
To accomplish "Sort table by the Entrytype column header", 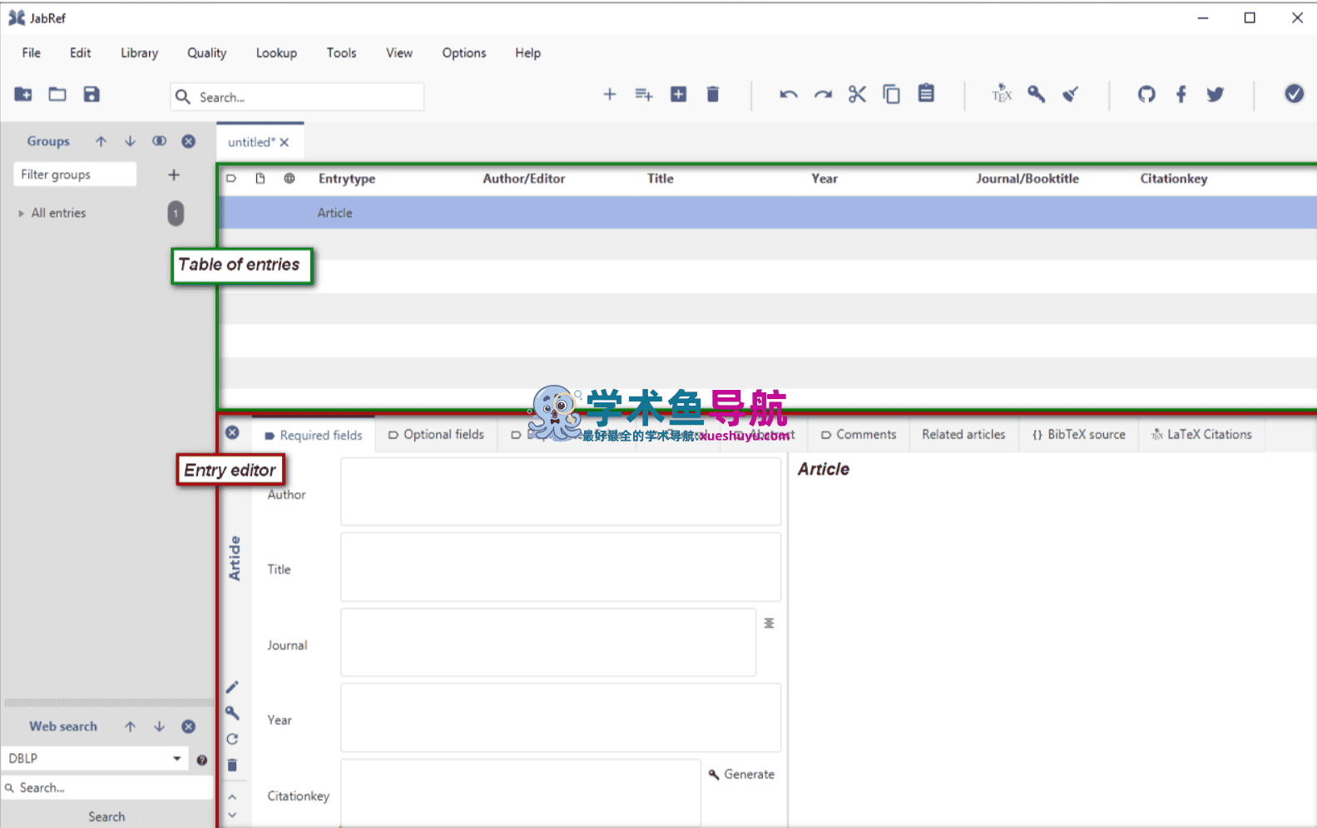I will pyautogui.click(x=347, y=179).
